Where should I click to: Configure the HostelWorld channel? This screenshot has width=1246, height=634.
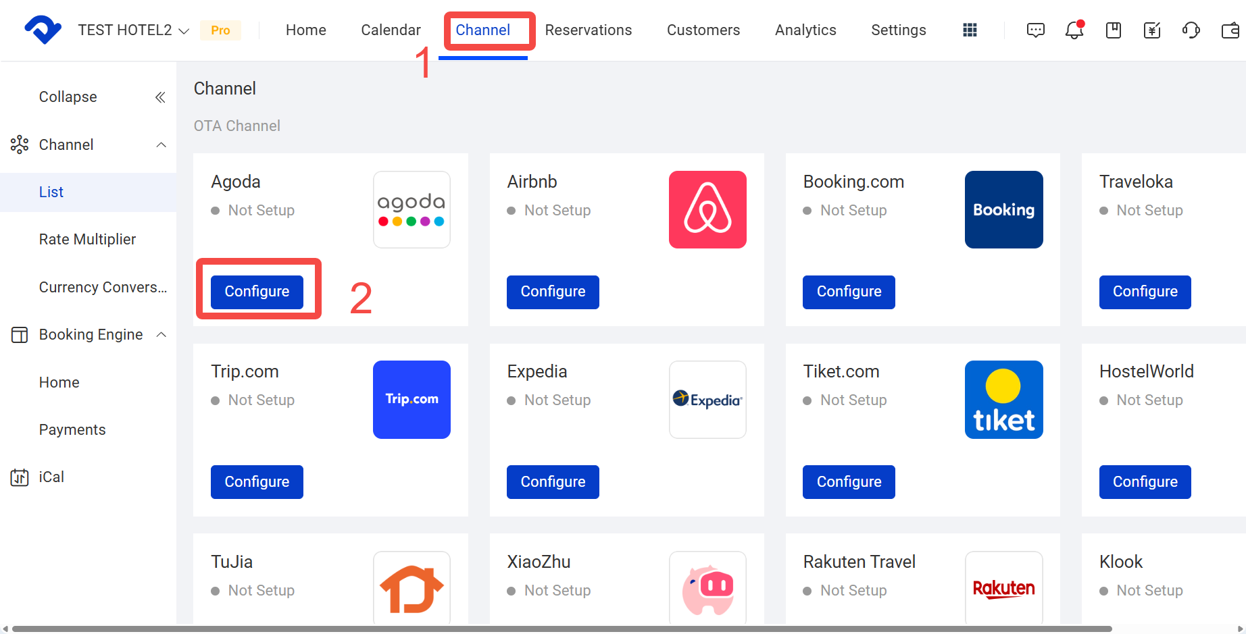pos(1145,482)
